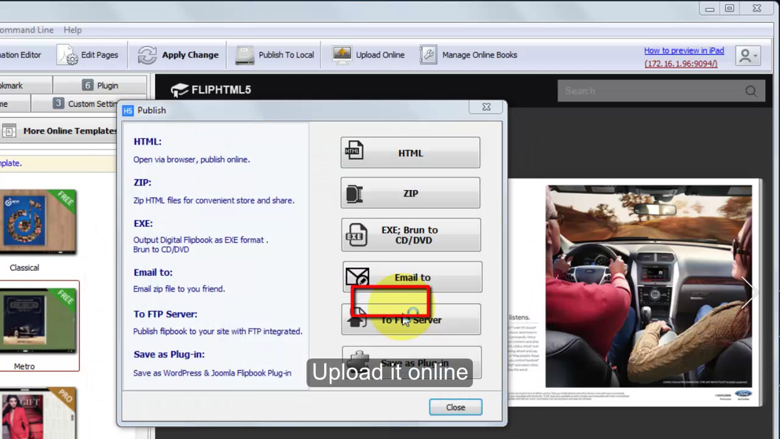Viewport: 780px width, 439px height.
Task: Click the HTML file icon in Publish dialog
Action: (x=354, y=150)
